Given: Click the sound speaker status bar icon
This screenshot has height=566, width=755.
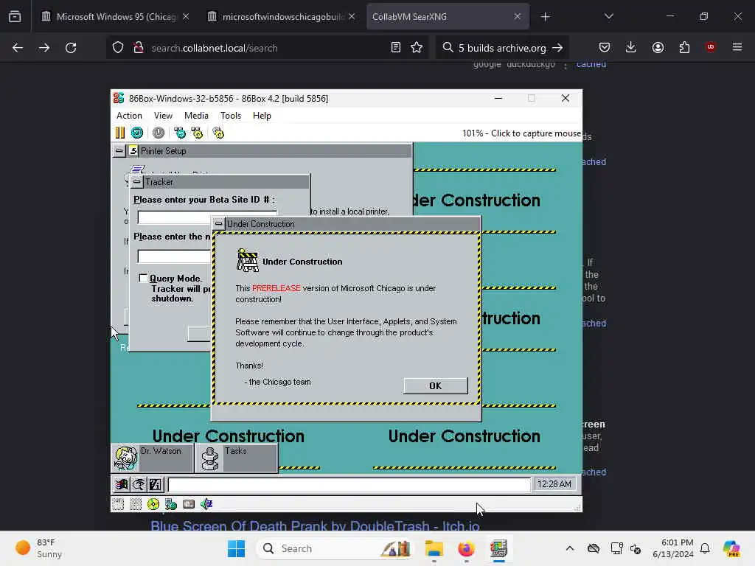Looking at the screenshot, I should coord(206,504).
